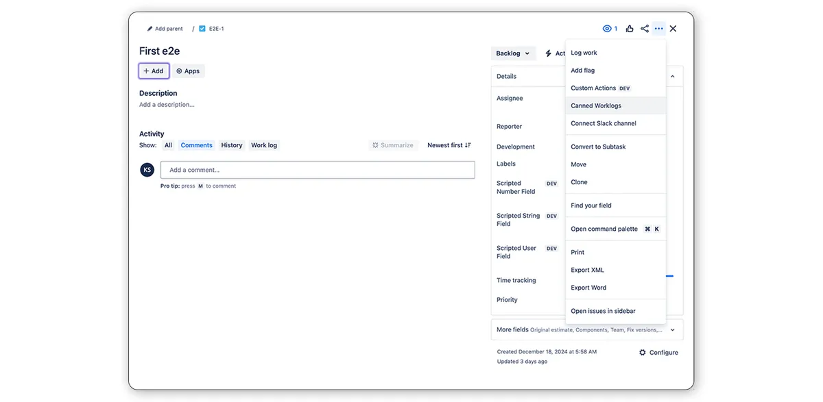Open the share icon
The image size is (823, 402).
645,29
